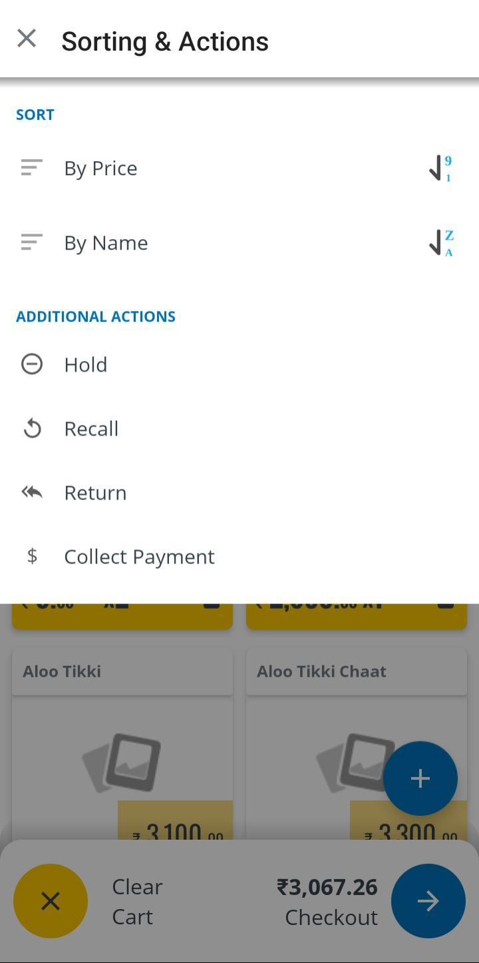Tap the blue plus floating button
The width and height of the screenshot is (479, 963).
click(x=420, y=778)
